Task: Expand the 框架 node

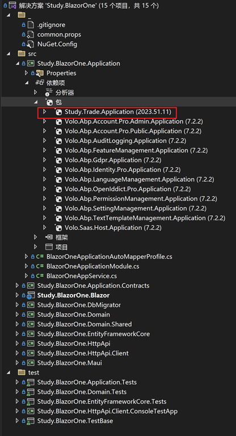Action: (35, 237)
